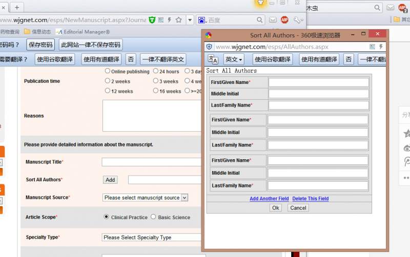Click second author's First/Given Name field
The image size is (410, 257).
(x=318, y=120)
